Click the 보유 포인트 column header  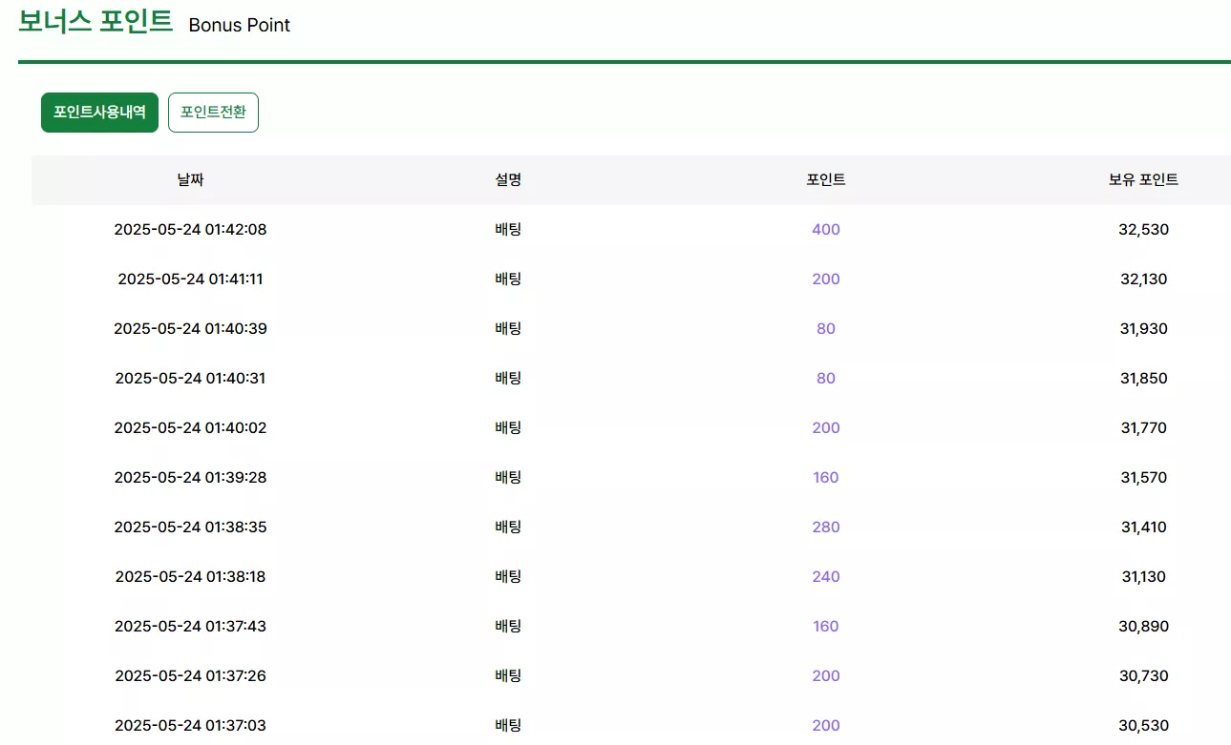[1143, 179]
